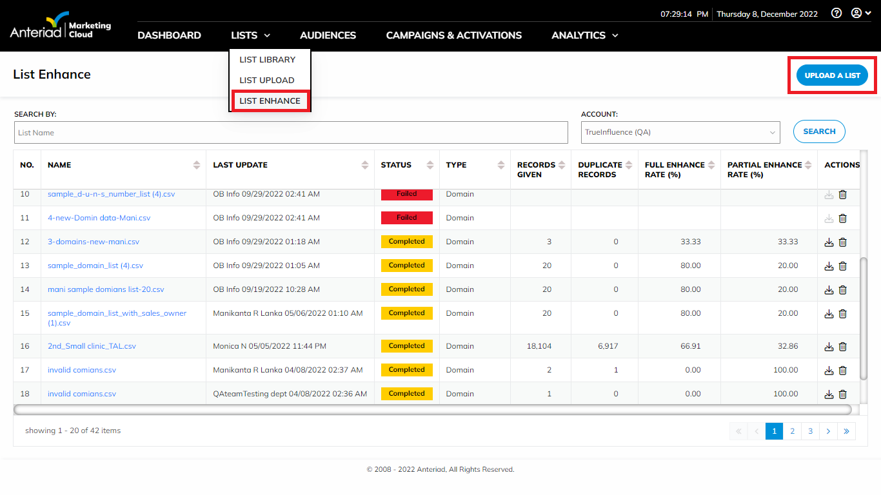Delete sample_domain_list (4).csv entry
The height and width of the screenshot is (495, 881).
tap(842, 266)
